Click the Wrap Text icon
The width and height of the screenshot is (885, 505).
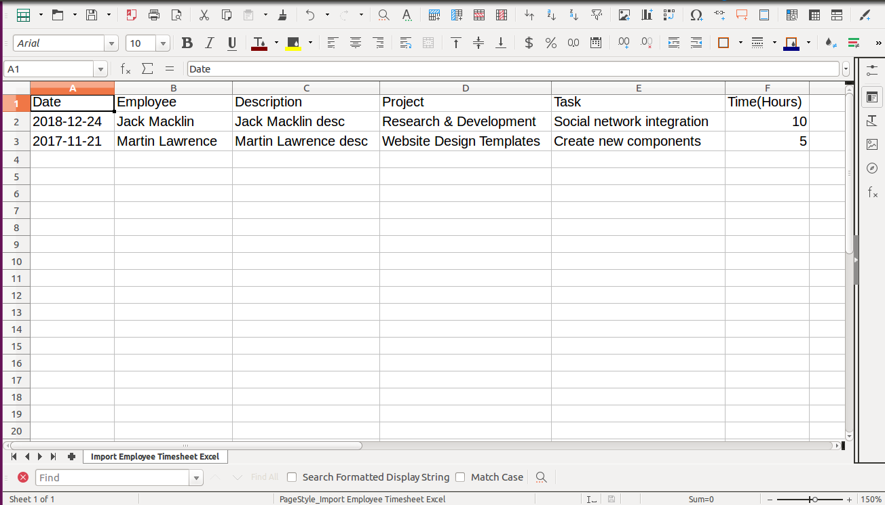pos(406,43)
